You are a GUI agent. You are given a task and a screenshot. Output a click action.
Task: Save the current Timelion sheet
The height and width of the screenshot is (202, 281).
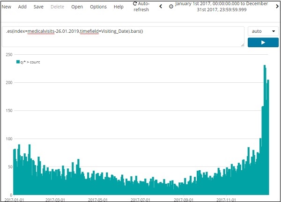38,7
